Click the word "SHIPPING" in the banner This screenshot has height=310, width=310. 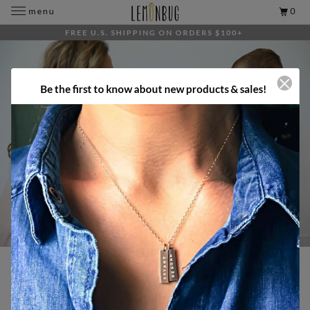coord(133,33)
